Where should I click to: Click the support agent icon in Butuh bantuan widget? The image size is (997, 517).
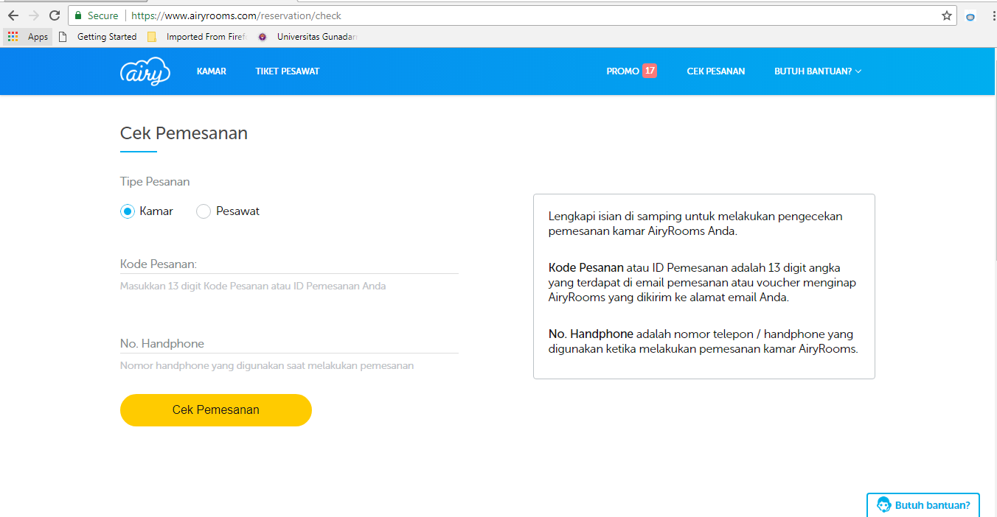coord(883,505)
